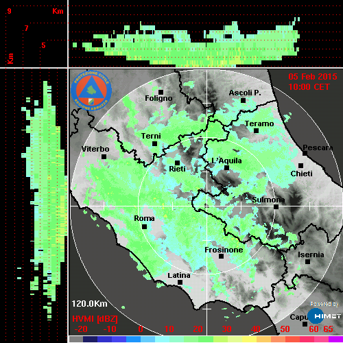Viewport: 343px width, 343px height.
Task: Click the Protezione Civile Regione Abruzzo logo
Action: pyautogui.click(x=91, y=91)
